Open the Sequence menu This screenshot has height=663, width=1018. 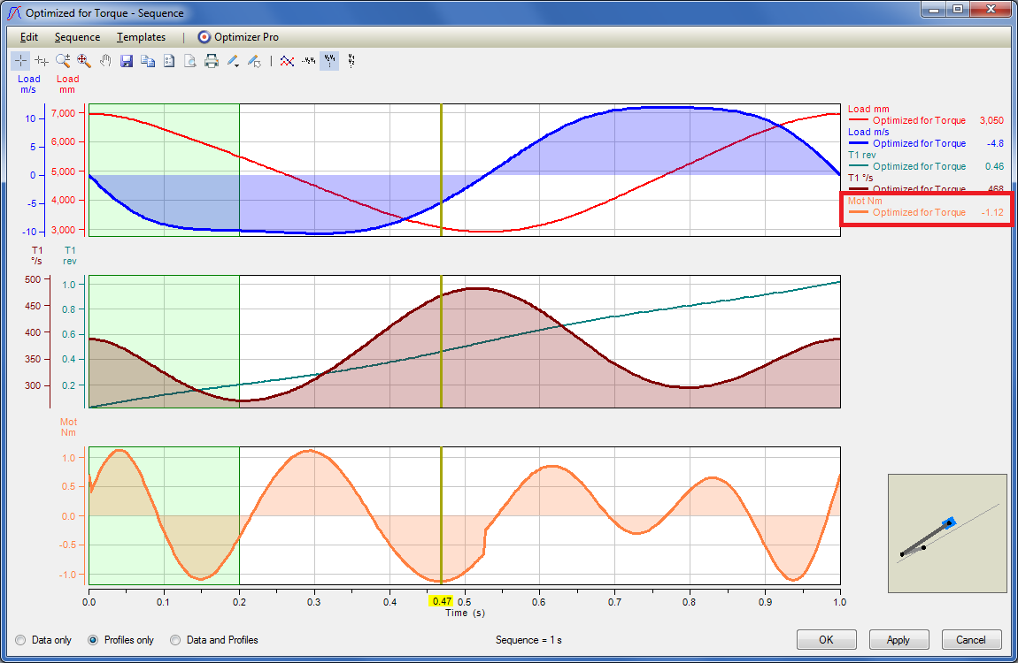pyautogui.click(x=77, y=37)
